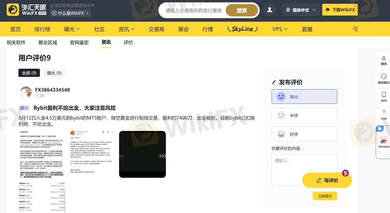
Task: Click the review screenshot thumbnail
Action: (x=142, y=155)
